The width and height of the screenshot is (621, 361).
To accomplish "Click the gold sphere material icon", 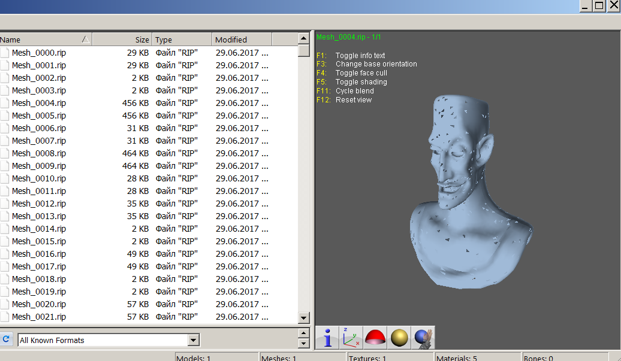I will pyautogui.click(x=399, y=338).
